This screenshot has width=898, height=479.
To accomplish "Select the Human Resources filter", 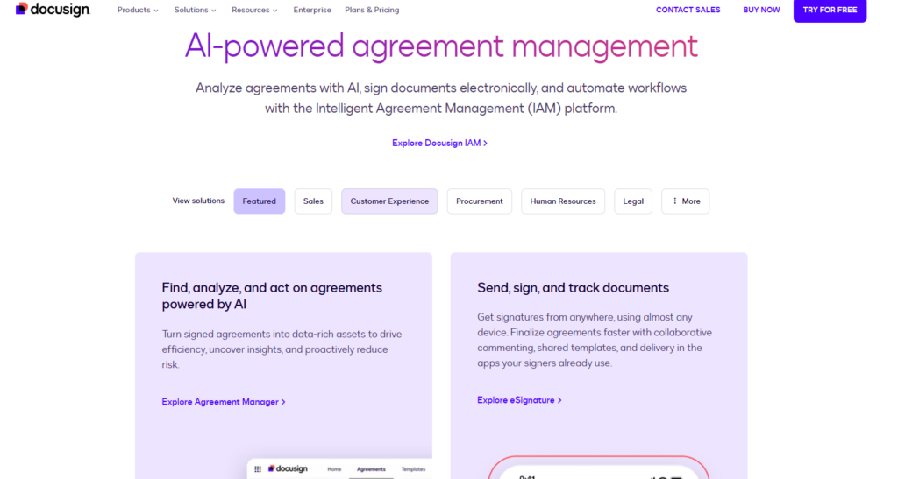I will [x=563, y=201].
